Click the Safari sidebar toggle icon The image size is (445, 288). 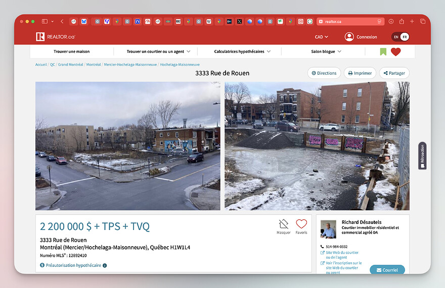click(x=45, y=21)
